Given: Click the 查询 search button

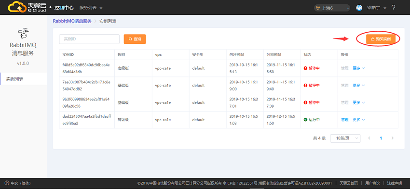Looking at the screenshot, I should pos(135,39).
